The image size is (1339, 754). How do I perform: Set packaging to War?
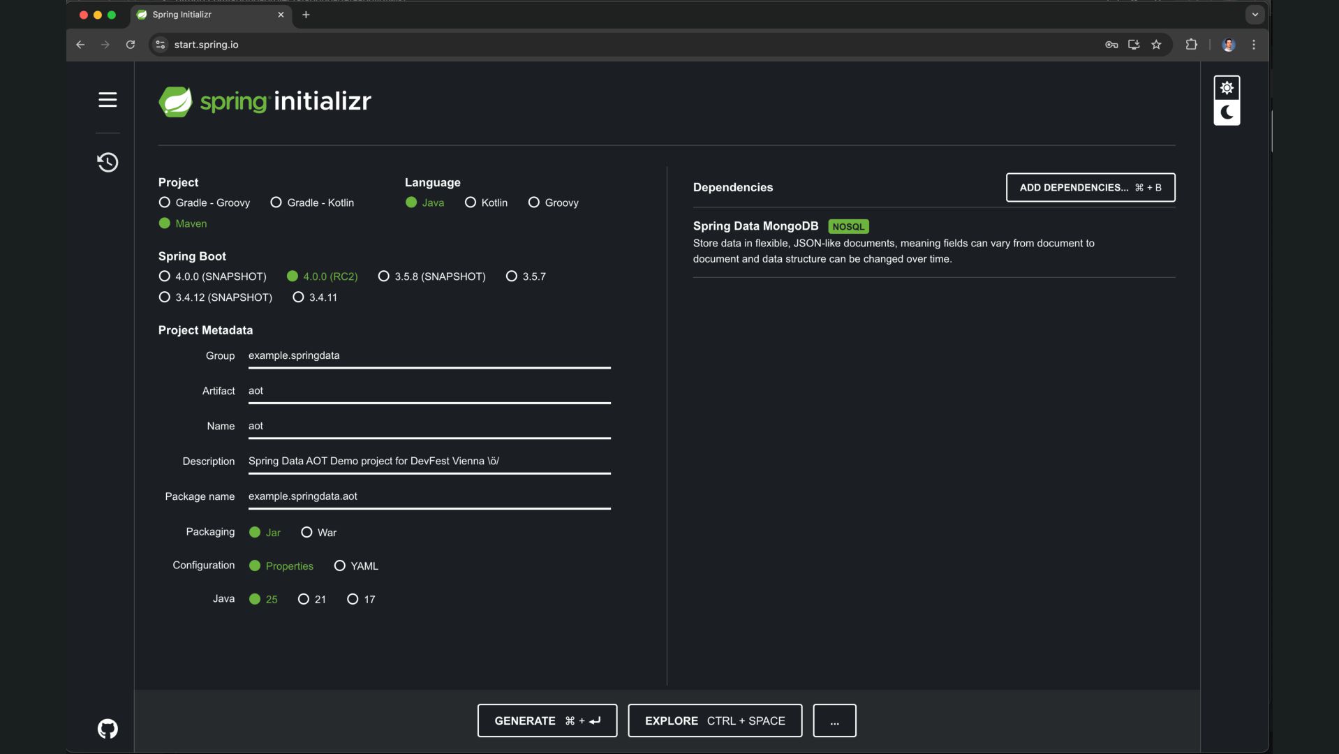pos(306,533)
